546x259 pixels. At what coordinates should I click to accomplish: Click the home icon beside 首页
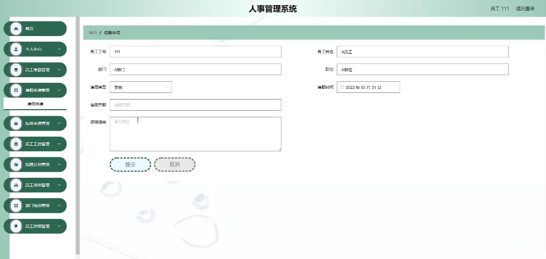click(16, 28)
